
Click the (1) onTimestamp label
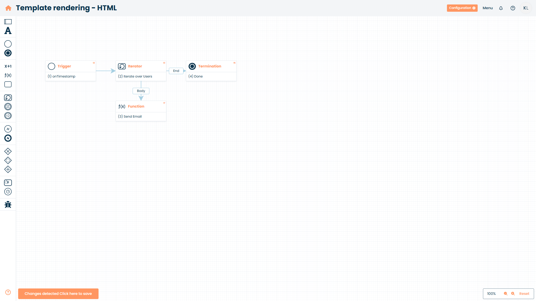(x=61, y=76)
